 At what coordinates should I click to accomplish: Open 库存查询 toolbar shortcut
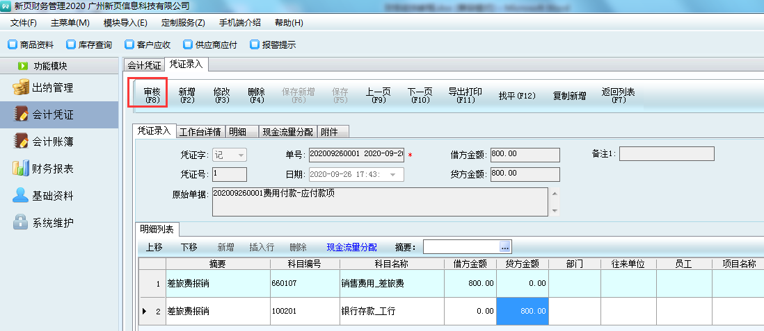[89, 45]
